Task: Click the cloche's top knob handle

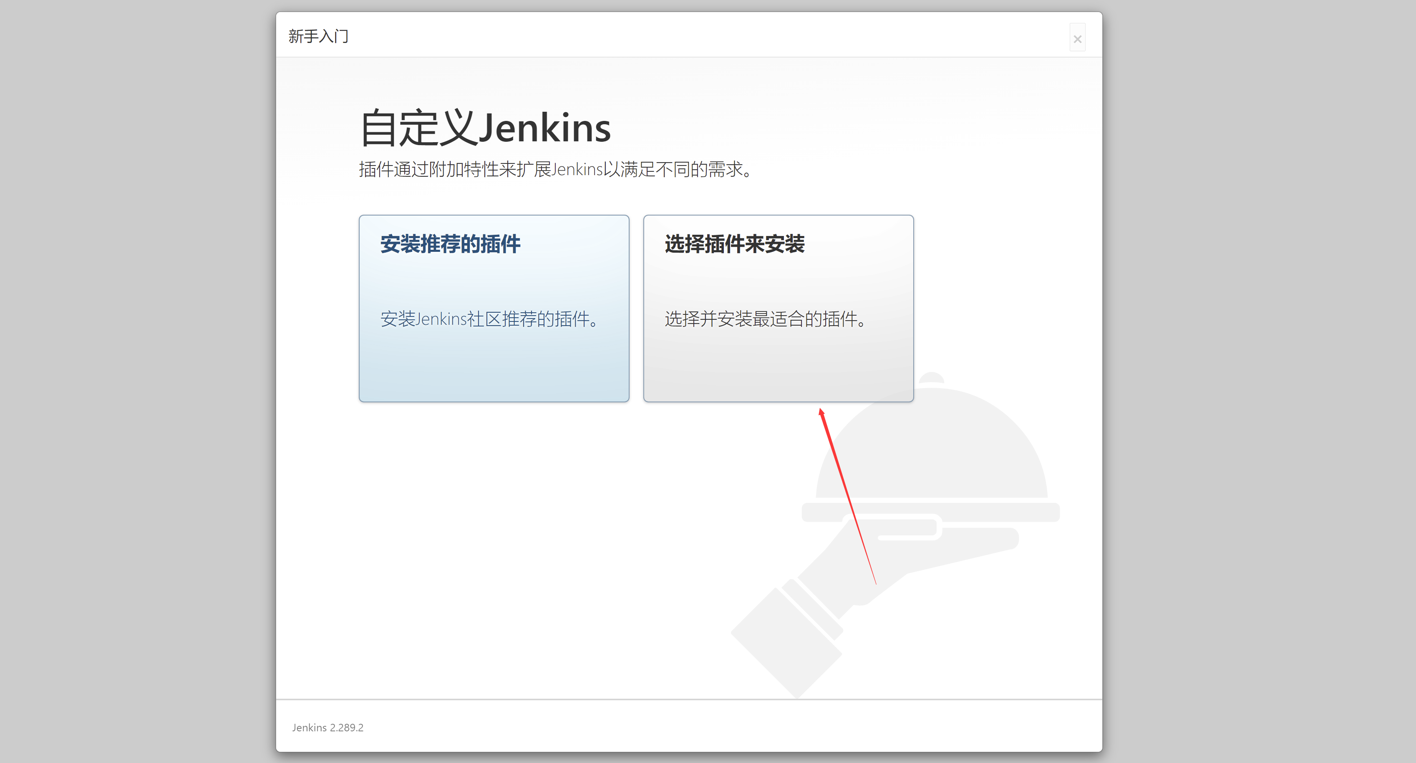Action: pos(932,378)
